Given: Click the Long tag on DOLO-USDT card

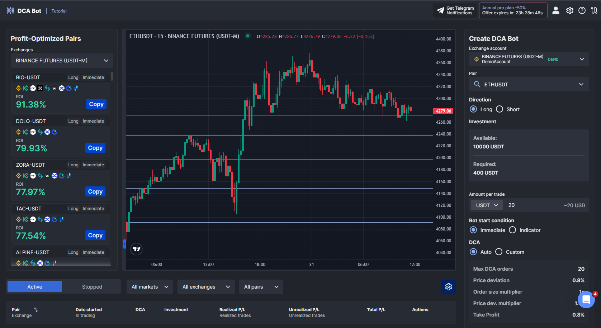Looking at the screenshot, I should tap(73, 121).
